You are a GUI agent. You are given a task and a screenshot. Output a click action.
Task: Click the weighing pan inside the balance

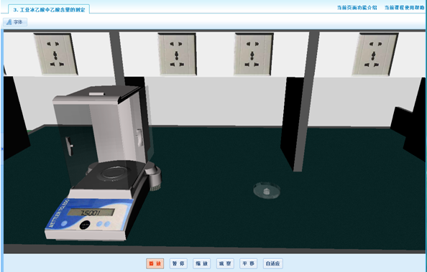coord(114,172)
